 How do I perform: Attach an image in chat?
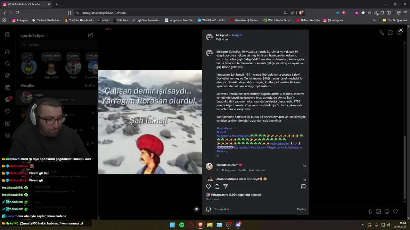point(379,211)
